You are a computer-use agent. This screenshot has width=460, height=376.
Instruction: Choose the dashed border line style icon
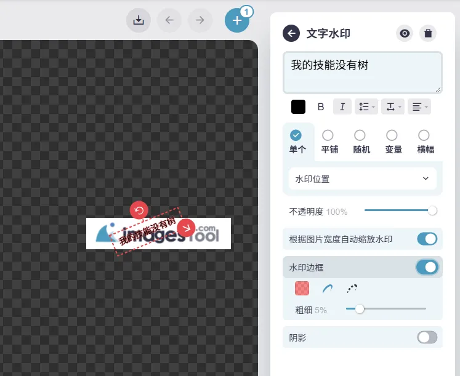tap(352, 289)
